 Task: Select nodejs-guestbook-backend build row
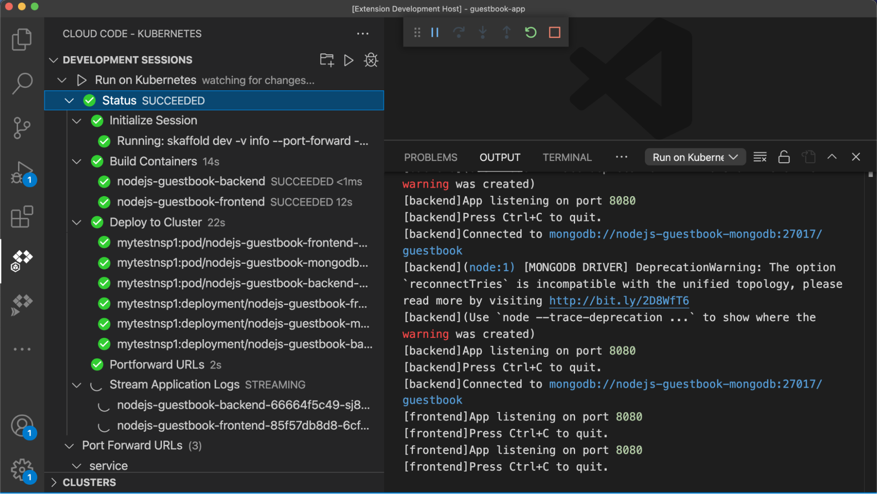tap(214, 182)
